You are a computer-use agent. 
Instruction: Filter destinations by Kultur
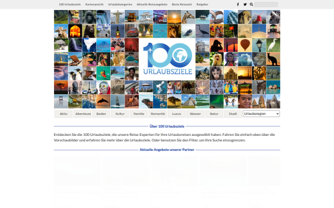tap(120, 114)
